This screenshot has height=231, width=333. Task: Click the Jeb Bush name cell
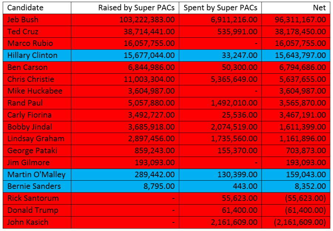23,20
